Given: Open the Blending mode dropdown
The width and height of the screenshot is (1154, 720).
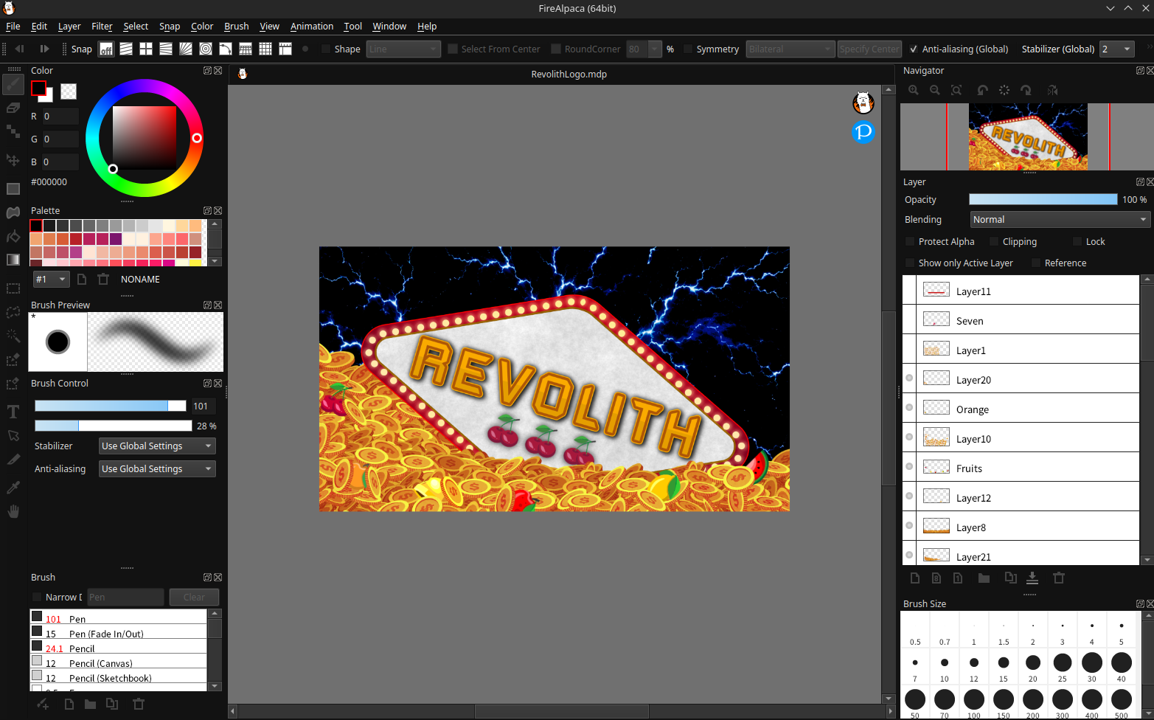Looking at the screenshot, I should coord(1060,219).
